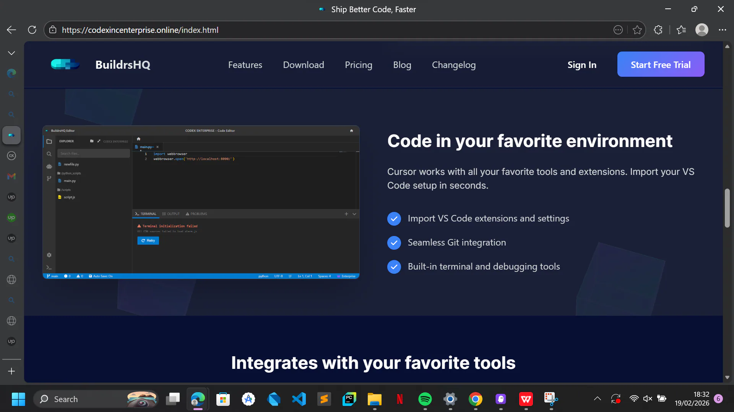This screenshot has height=412, width=734.
Task: View the Changelog page
Action: click(454, 65)
